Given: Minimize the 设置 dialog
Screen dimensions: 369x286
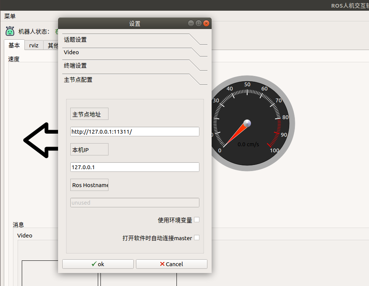Looking at the screenshot, I should [x=191, y=23].
